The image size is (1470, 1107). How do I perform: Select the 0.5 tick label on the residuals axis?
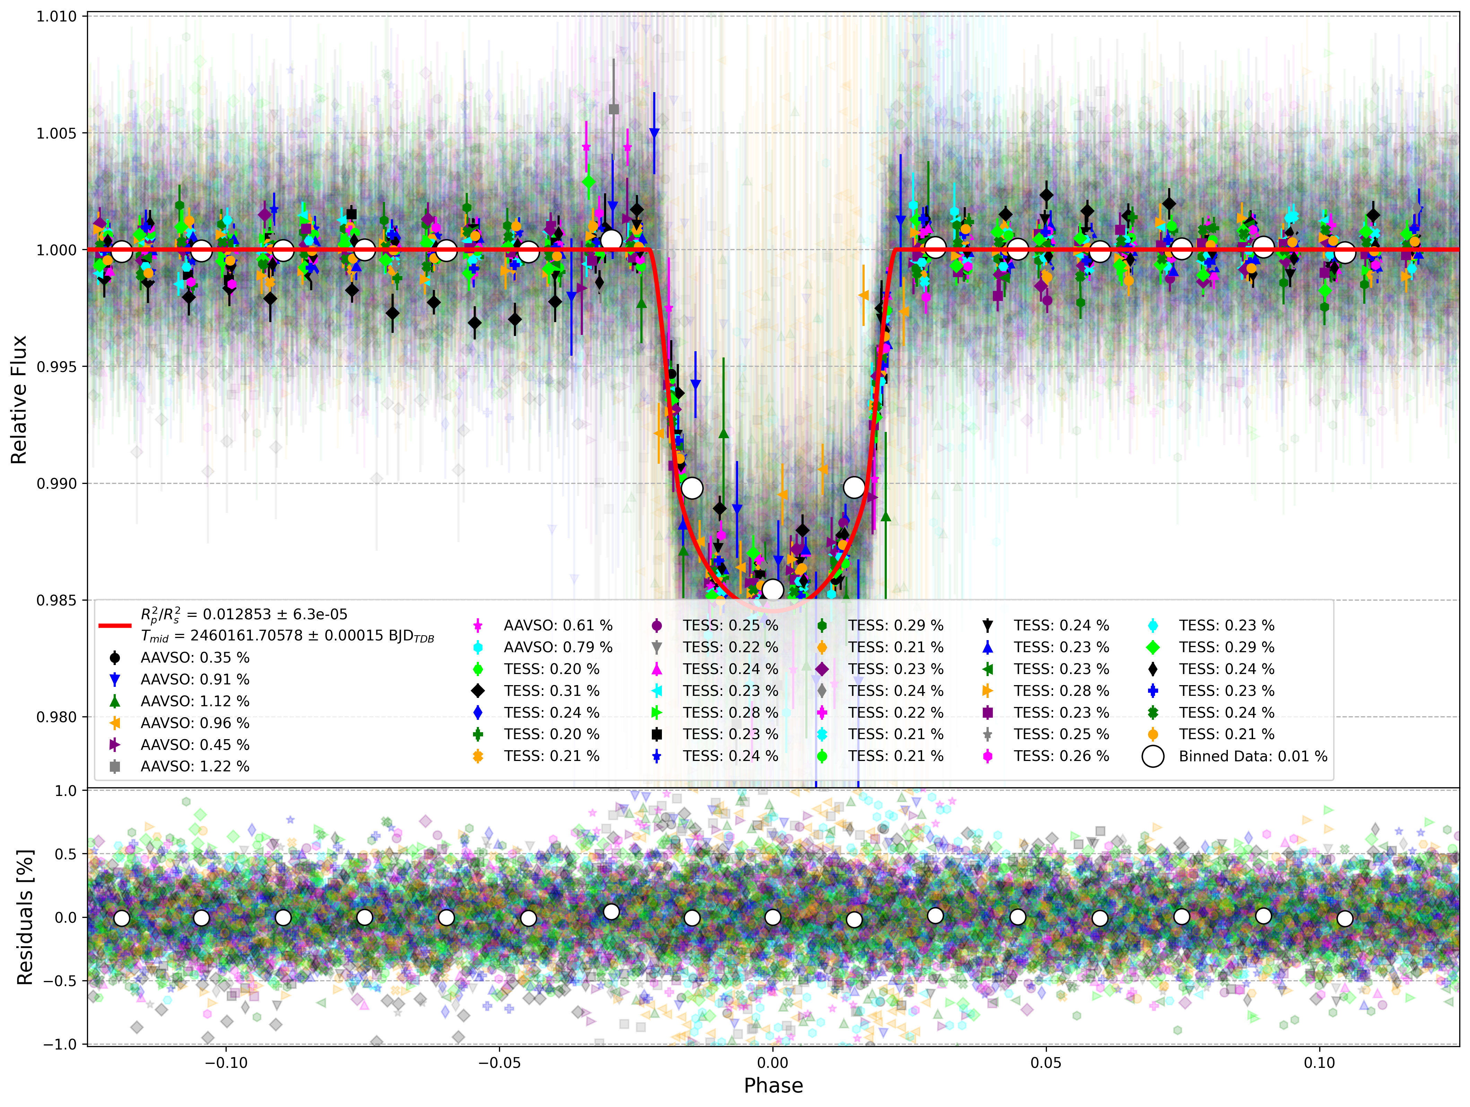[x=66, y=854]
